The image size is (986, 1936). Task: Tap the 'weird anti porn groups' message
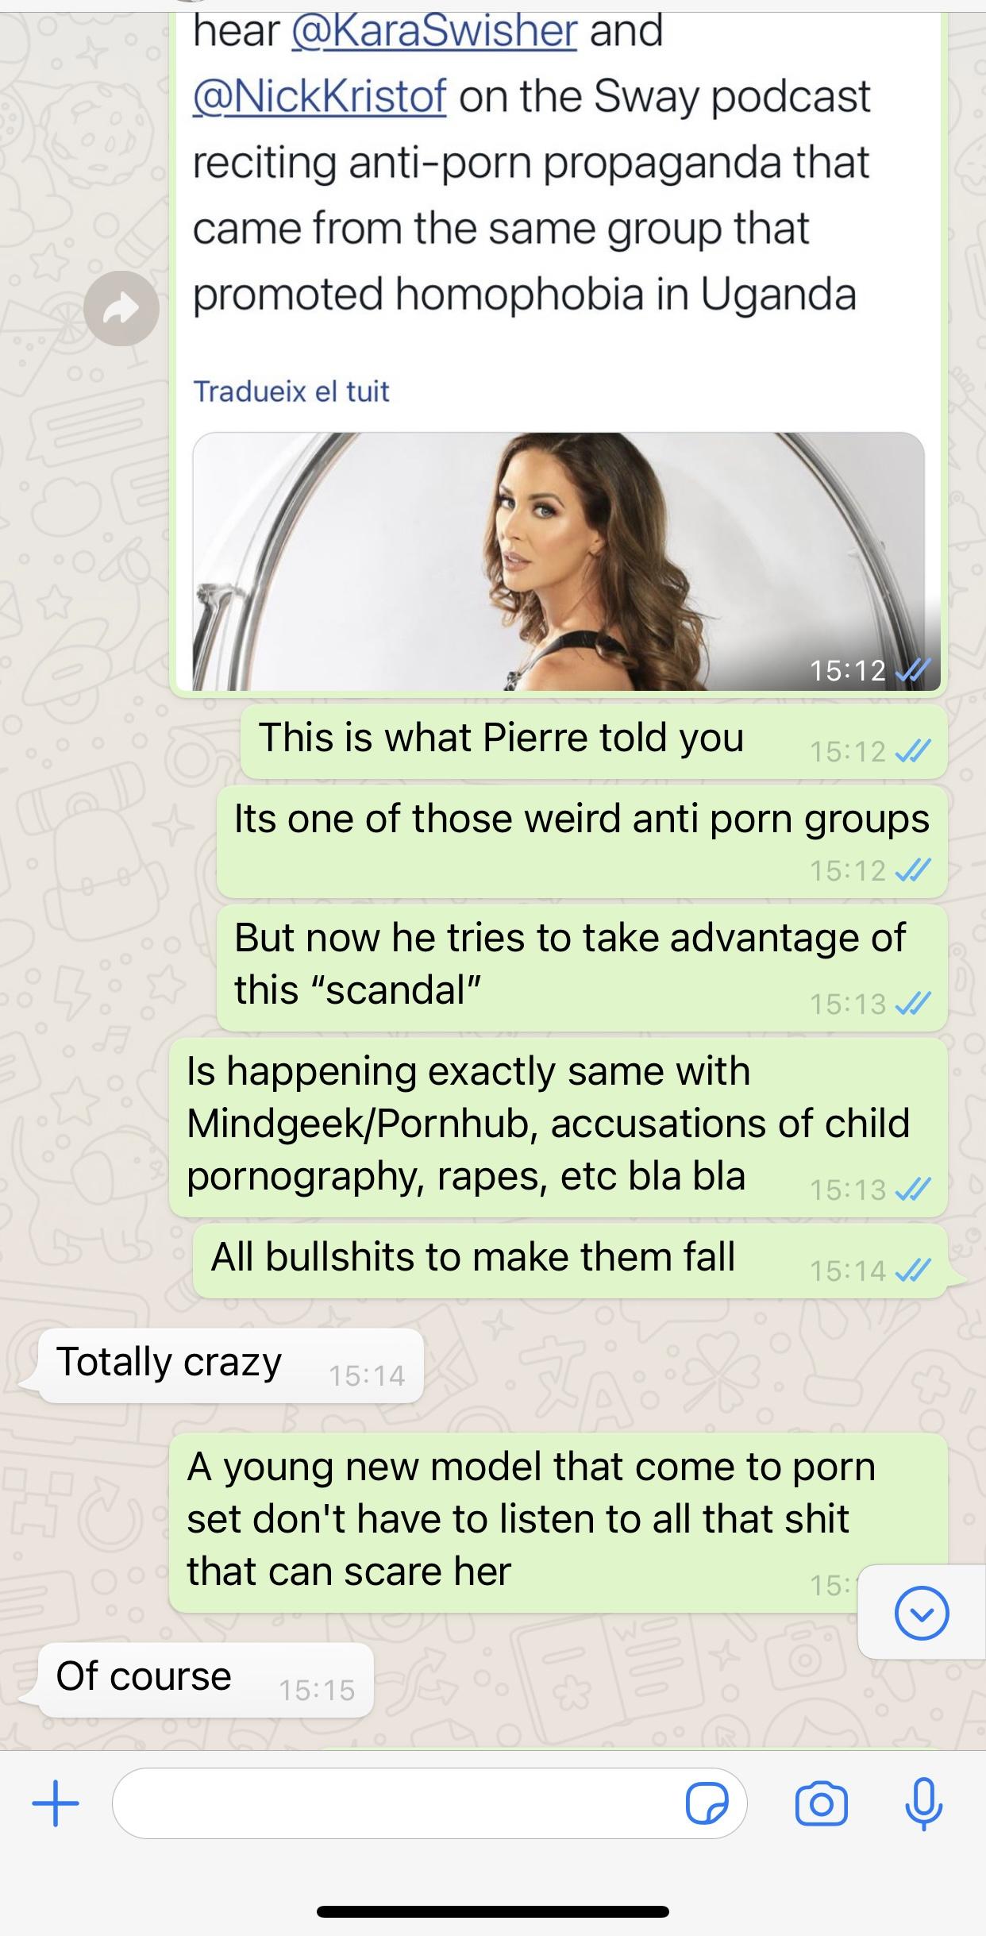click(582, 842)
